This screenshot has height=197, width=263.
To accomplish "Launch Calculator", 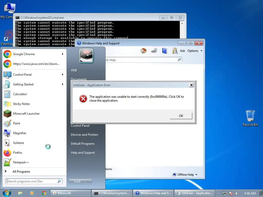I will coord(34,94).
